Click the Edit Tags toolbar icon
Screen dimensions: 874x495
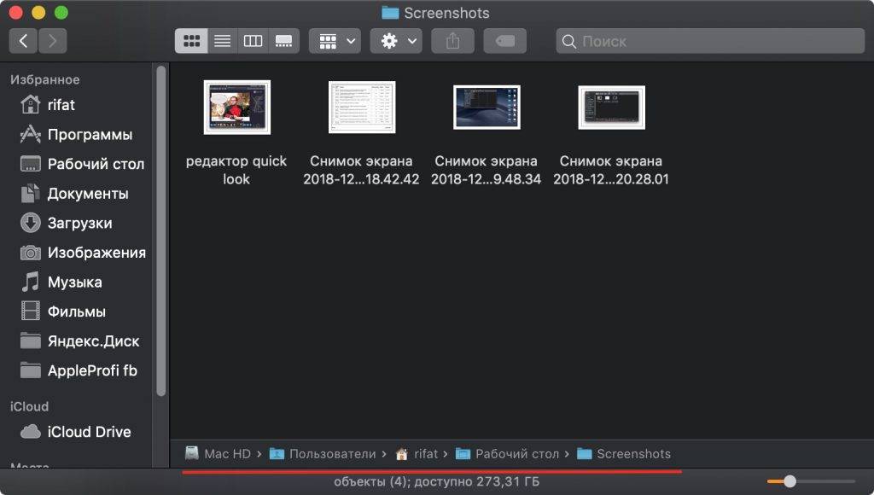[x=504, y=40]
